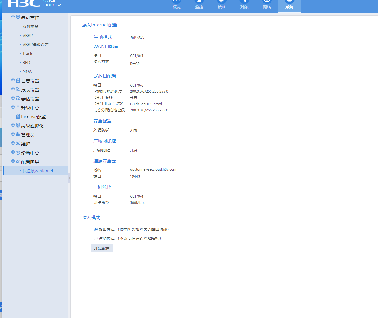Click the License配置 document icon
The height and width of the screenshot is (318, 378).
point(18,116)
